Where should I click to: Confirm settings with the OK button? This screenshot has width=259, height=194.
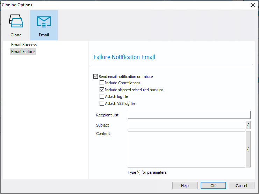pos(213,186)
